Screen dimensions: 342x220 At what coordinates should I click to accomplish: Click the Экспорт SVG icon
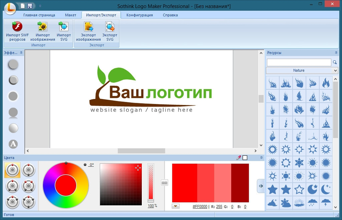click(110, 27)
